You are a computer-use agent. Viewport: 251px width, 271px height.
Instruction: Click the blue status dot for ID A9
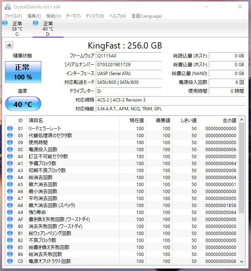tap(10, 212)
